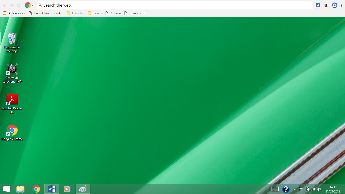
Task: Open File Explorer from the taskbar
Action: pos(20,189)
